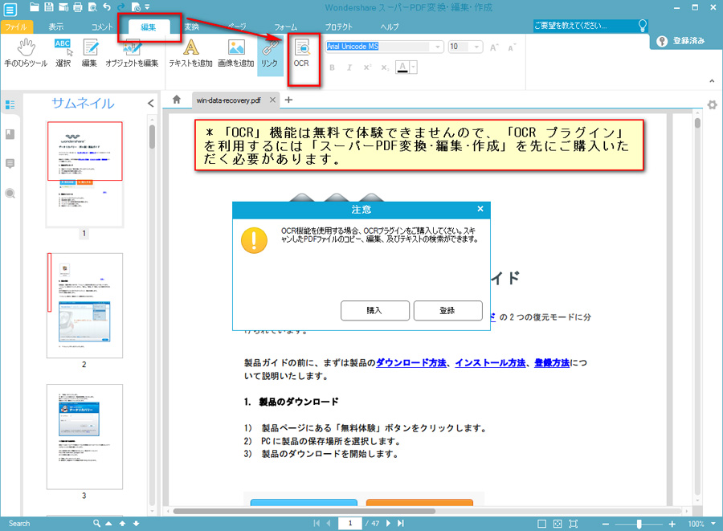Click the 購入 button in the dialog
Viewport: 723px width, 531px height.
pos(375,311)
